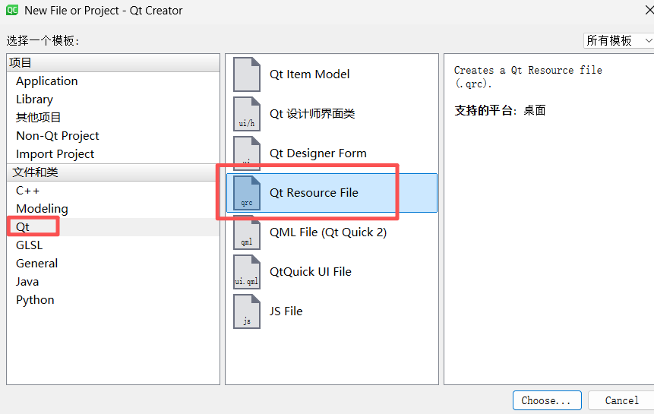The height and width of the screenshot is (414, 654).
Task: Choose the JS File template label
Action: click(286, 311)
